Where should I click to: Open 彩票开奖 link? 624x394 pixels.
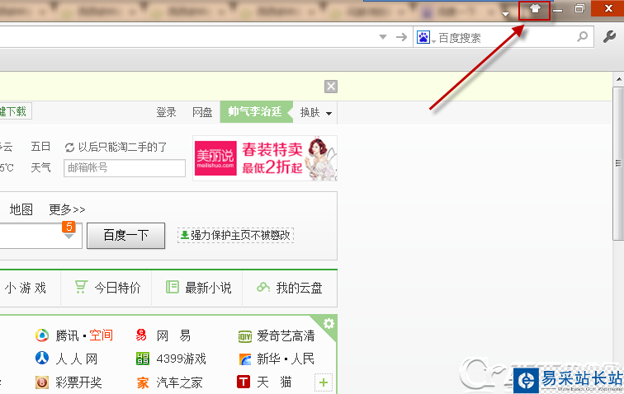[x=78, y=382]
